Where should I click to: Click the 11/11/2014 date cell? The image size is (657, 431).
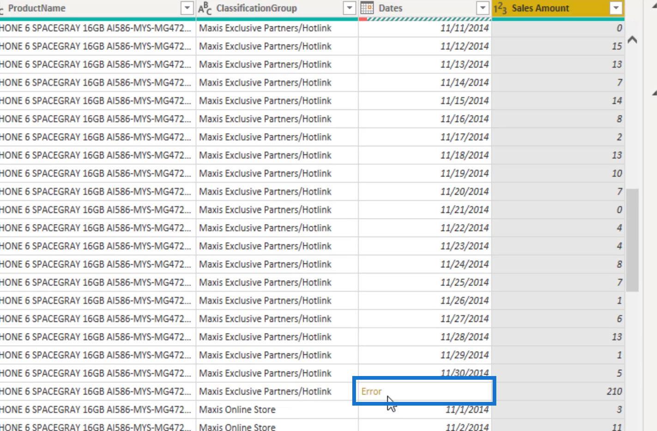[x=425, y=28]
